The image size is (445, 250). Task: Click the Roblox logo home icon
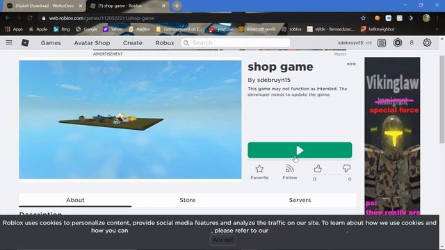pos(25,42)
